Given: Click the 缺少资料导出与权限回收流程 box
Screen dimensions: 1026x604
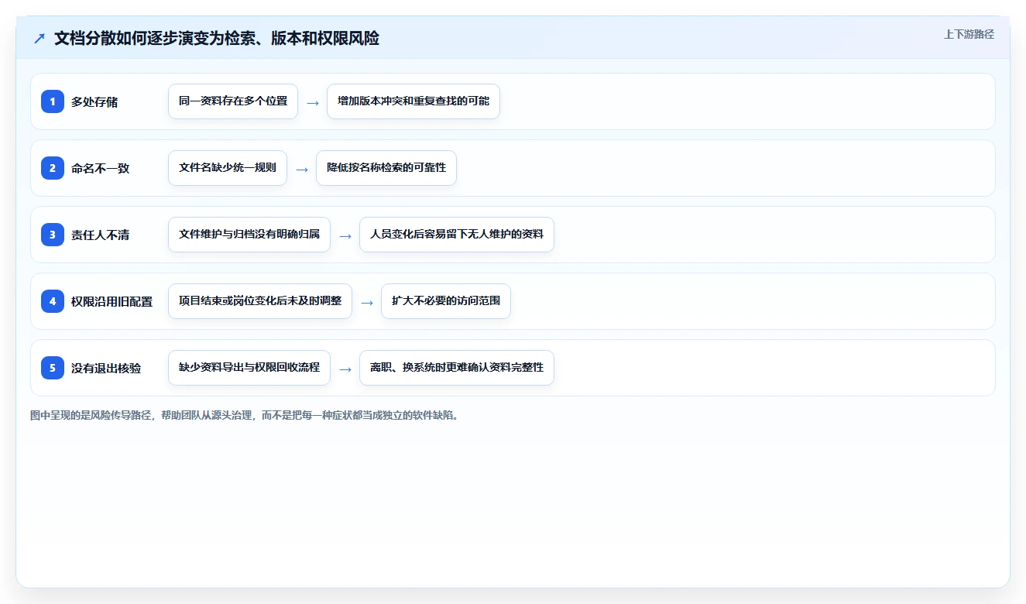Looking at the screenshot, I should coord(249,368).
